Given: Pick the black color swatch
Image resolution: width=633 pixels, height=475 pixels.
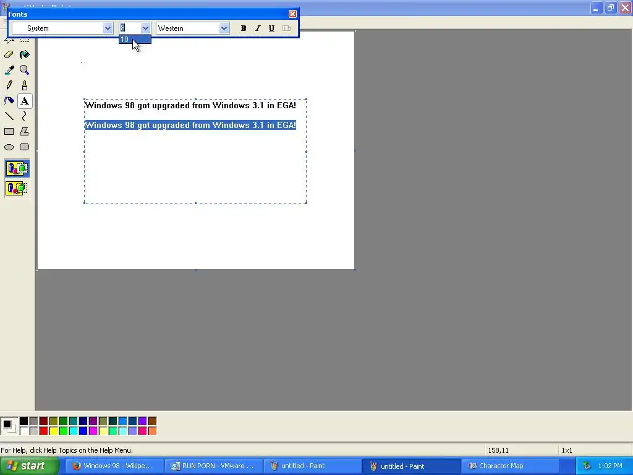Looking at the screenshot, I should pyautogui.click(x=24, y=421).
